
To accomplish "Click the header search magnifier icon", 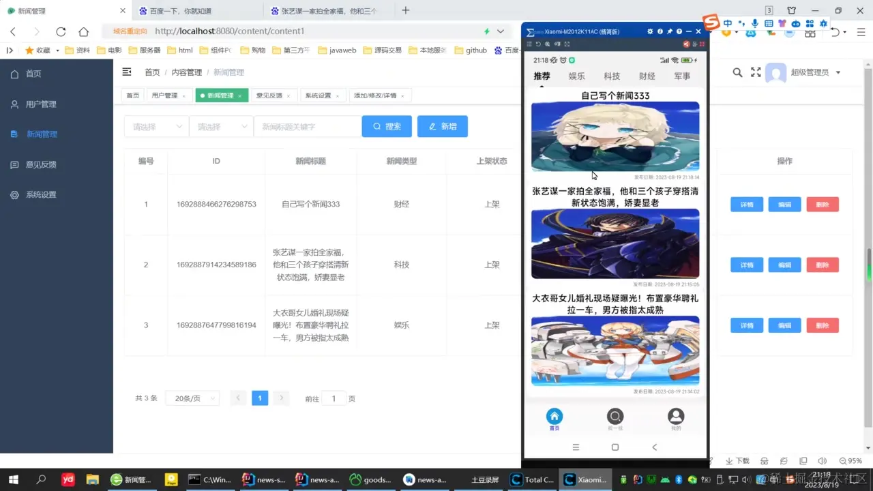I will [737, 72].
